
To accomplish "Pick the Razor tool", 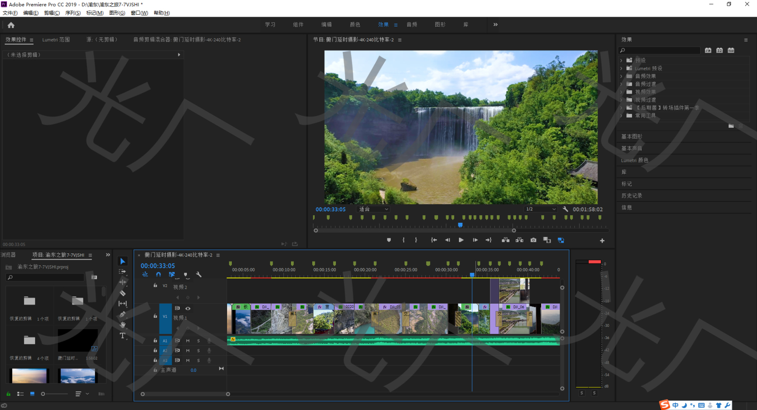I will (x=123, y=293).
